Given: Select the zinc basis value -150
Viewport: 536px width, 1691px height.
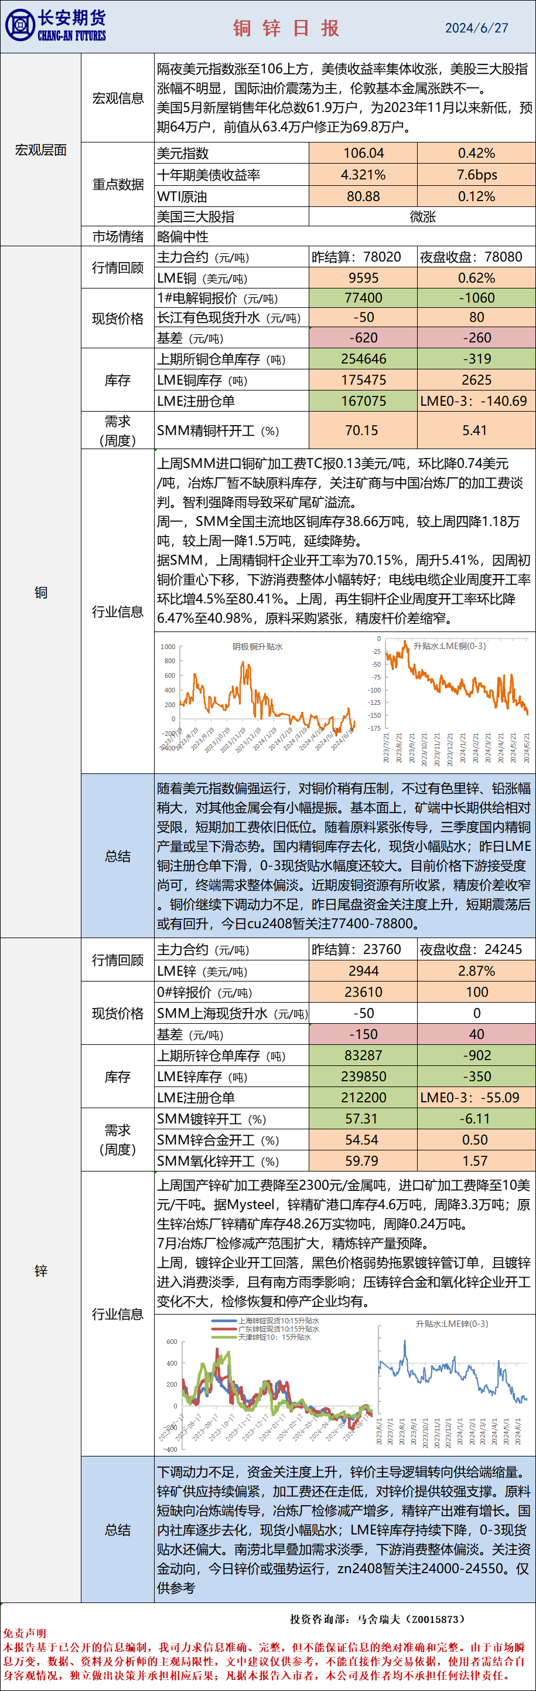Looking at the screenshot, I should (363, 1034).
